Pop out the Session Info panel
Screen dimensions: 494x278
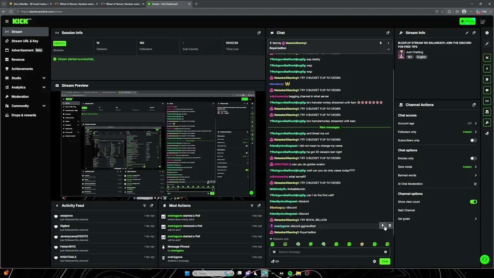click(259, 33)
